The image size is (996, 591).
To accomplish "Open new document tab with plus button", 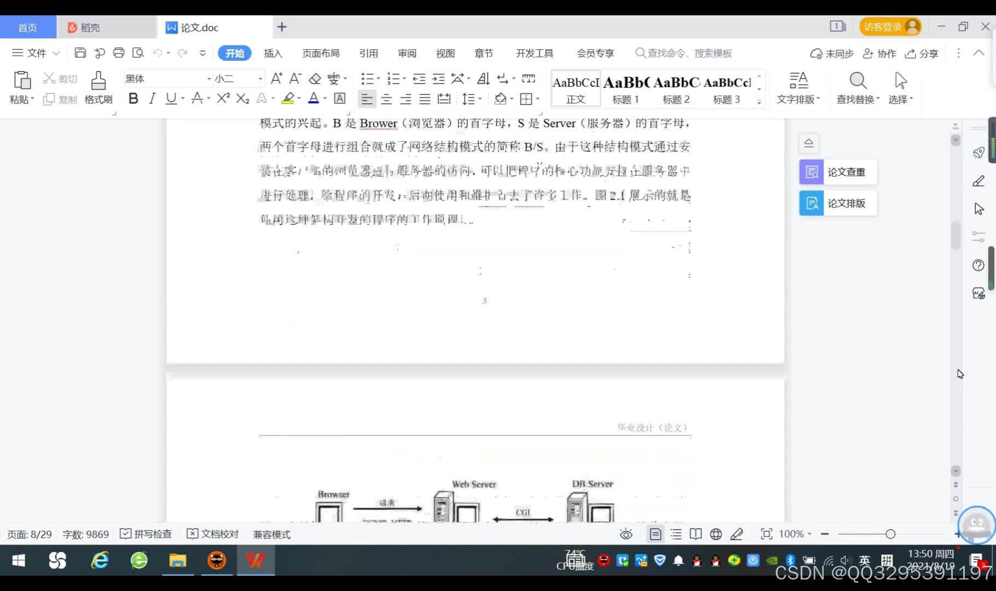I will tap(282, 27).
